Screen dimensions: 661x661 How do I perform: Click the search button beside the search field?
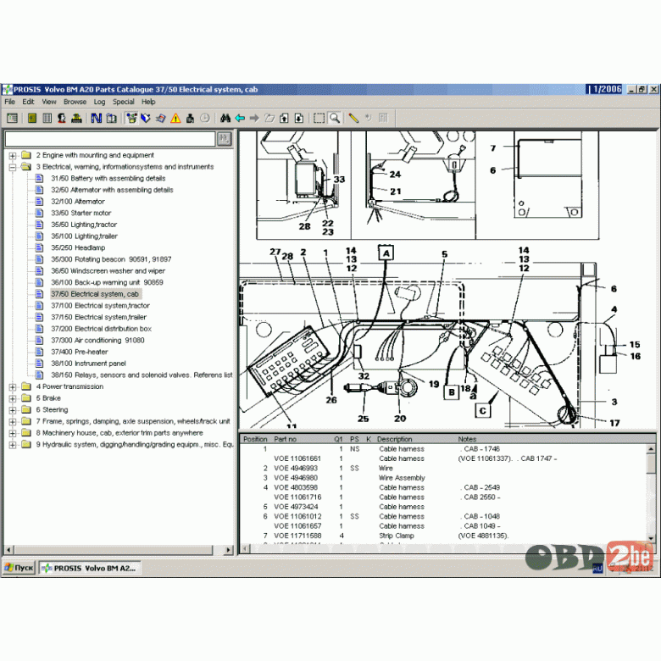224,138
